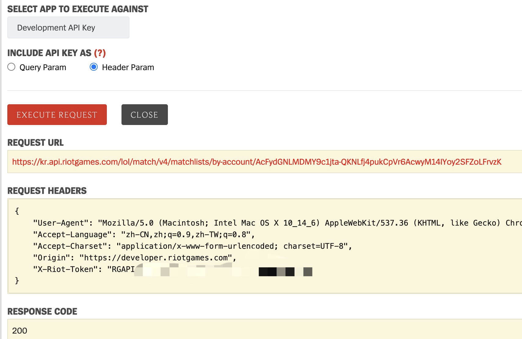Click the Close button
Image resolution: width=522 pixels, height=339 pixels.
145,115
